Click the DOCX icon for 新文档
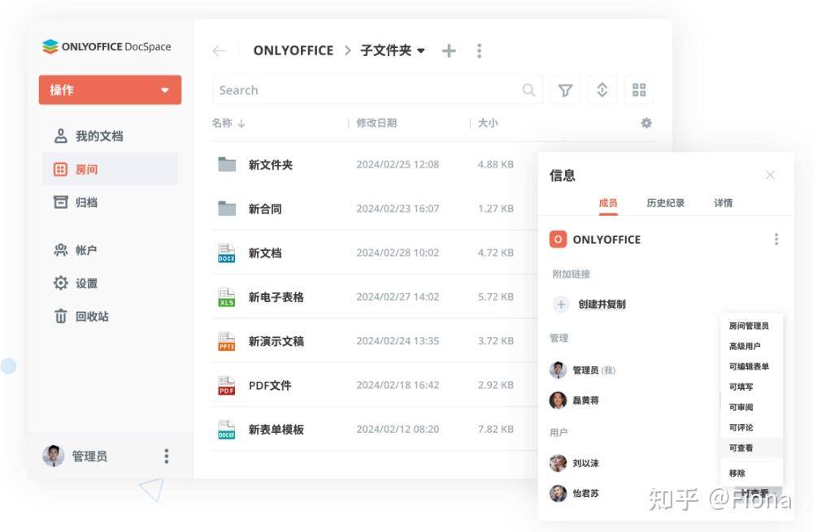 click(227, 253)
